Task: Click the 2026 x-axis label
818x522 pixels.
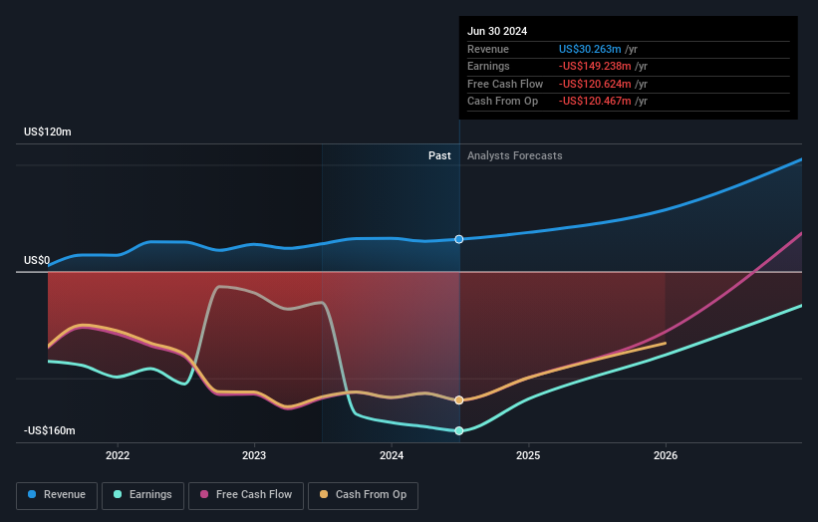Action: tap(666, 456)
